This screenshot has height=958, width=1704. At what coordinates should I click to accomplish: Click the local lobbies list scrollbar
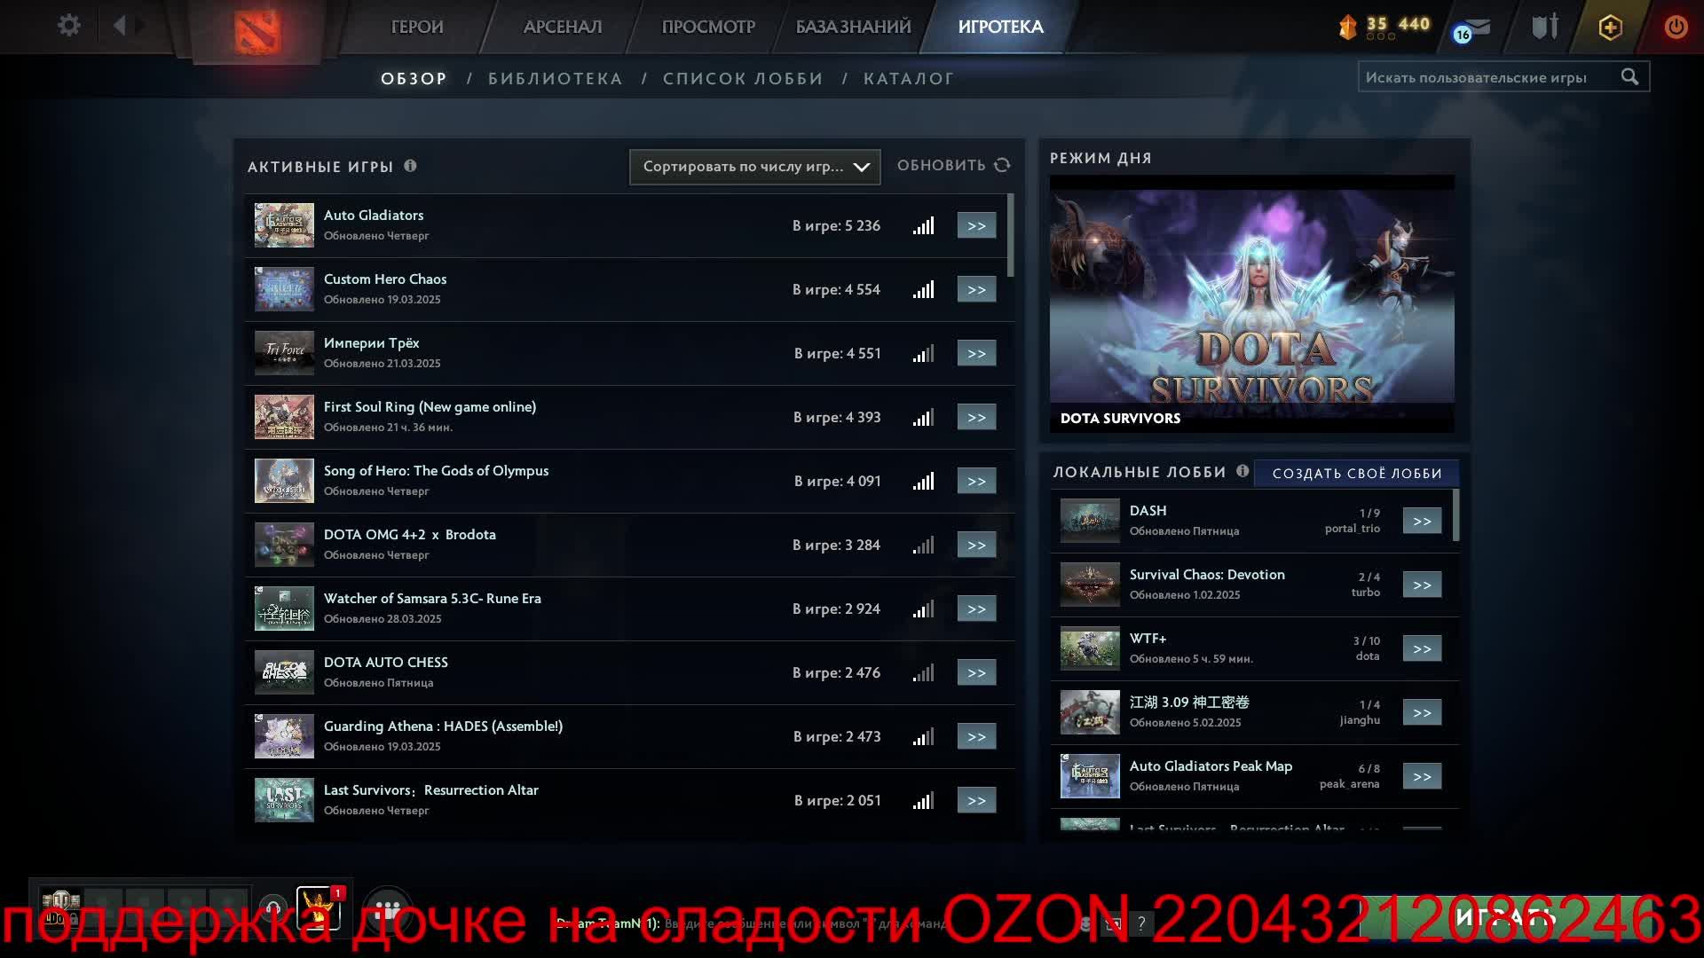coord(1456,514)
